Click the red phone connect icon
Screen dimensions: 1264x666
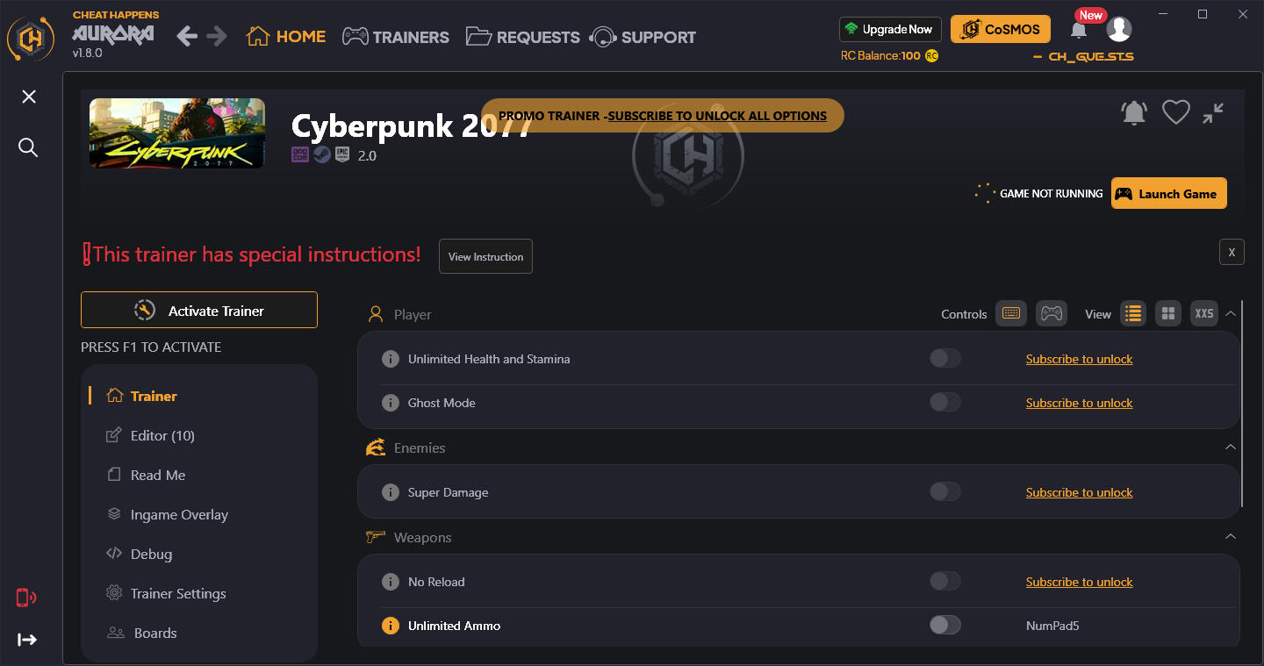(x=25, y=598)
